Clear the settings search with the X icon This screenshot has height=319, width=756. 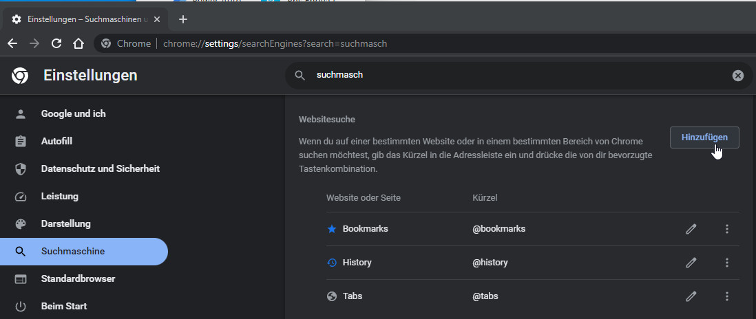point(738,76)
